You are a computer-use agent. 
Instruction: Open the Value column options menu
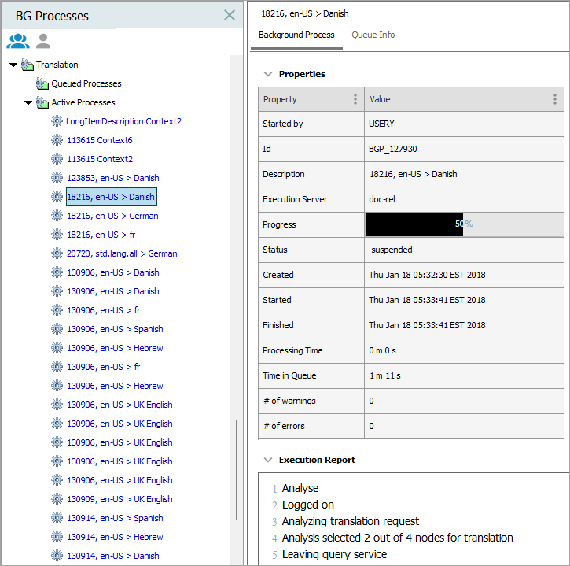pyautogui.click(x=554, y=99)
